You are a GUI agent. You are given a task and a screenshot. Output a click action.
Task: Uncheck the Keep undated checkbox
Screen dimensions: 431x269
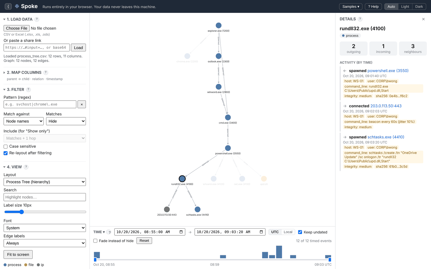300,232
